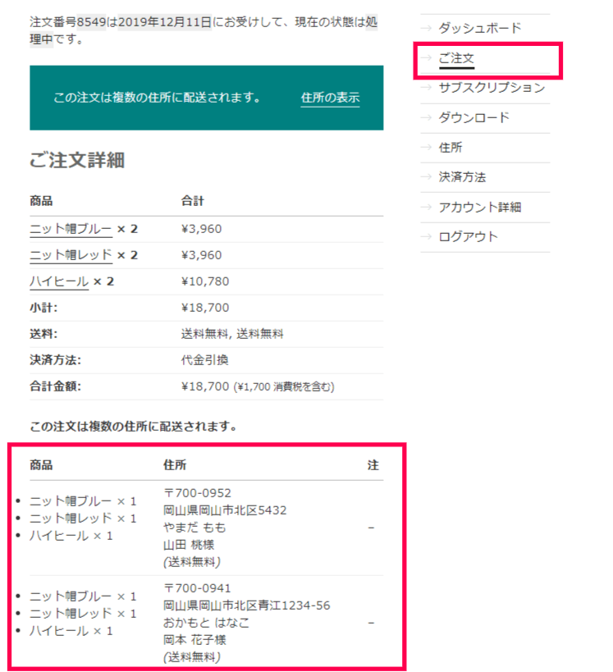Select the 住所 column header in shipping table
This screenshot has width=613, height=672.
coord(175,465)
